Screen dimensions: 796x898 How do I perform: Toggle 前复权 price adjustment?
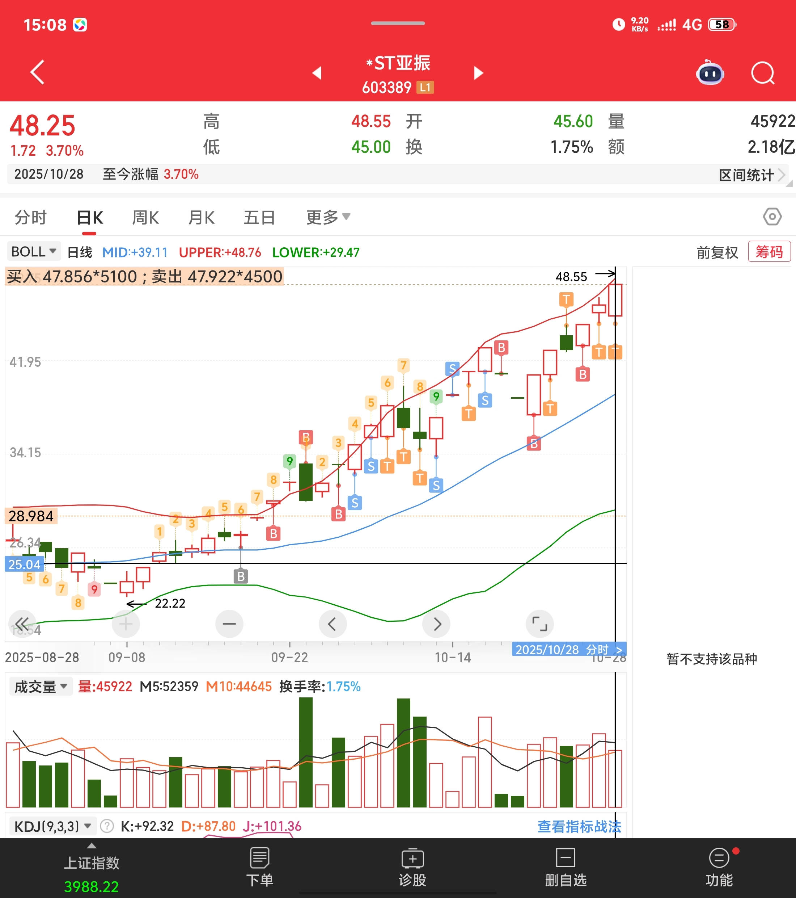[x=717, y=253]
